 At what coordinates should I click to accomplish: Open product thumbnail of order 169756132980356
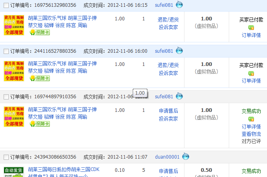pyautogui.click(x=14, y=25)
